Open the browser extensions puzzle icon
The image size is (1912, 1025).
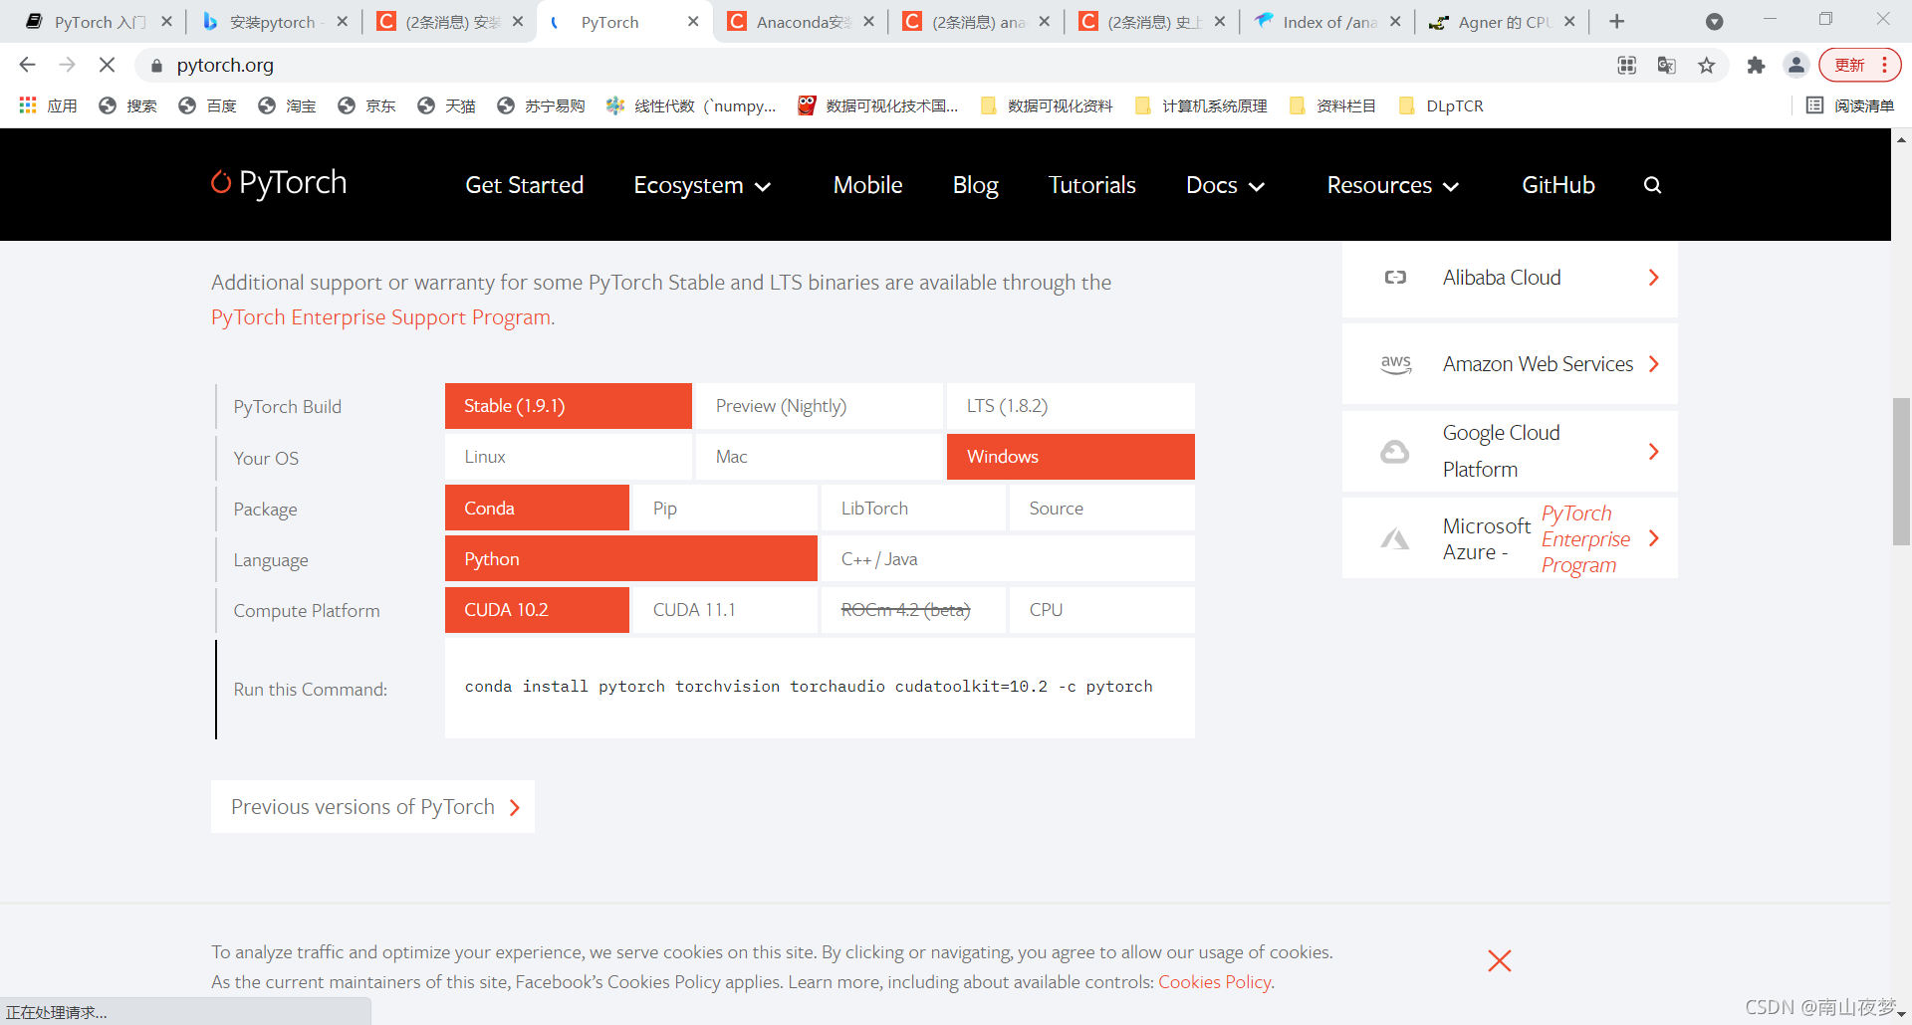(1756, 66)
